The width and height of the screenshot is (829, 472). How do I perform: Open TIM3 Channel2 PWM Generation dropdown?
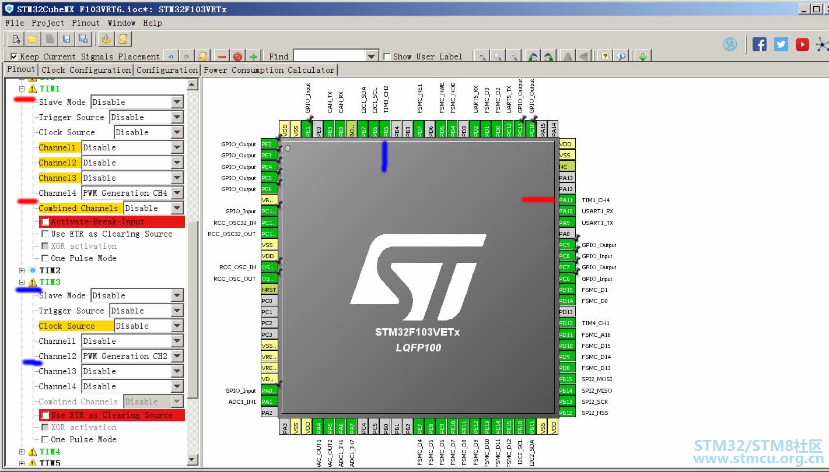[x=177, y=356]
